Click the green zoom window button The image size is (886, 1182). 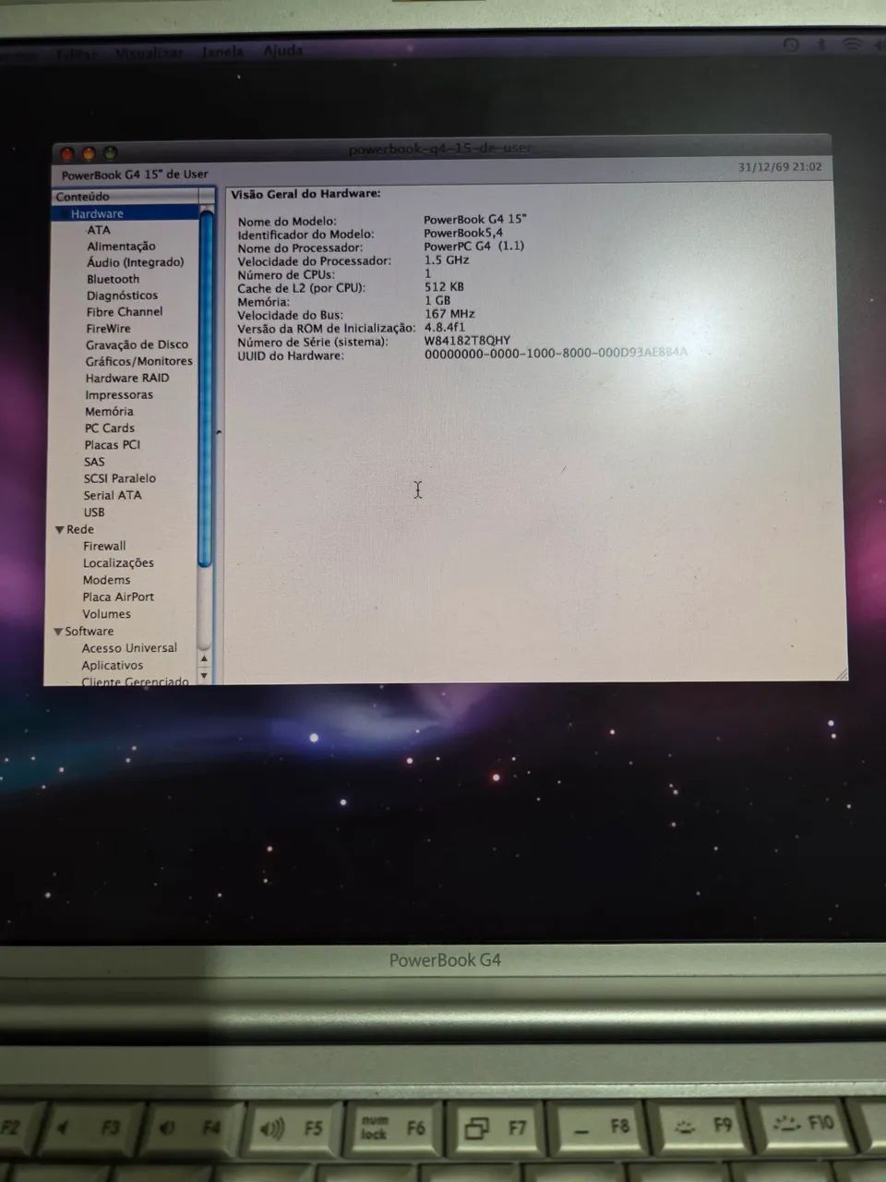(x=110, y=153)
